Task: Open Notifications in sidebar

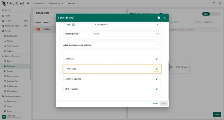Action: click(x=15, y=46)
